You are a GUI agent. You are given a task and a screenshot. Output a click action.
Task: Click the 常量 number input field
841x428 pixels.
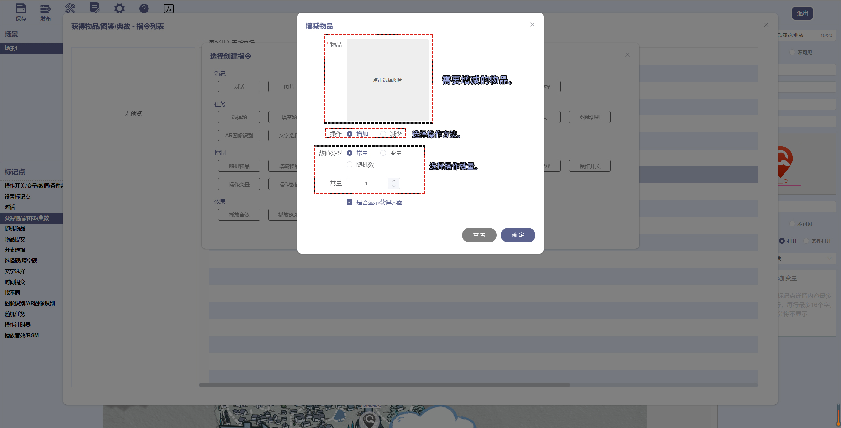(x=367, y=183)
